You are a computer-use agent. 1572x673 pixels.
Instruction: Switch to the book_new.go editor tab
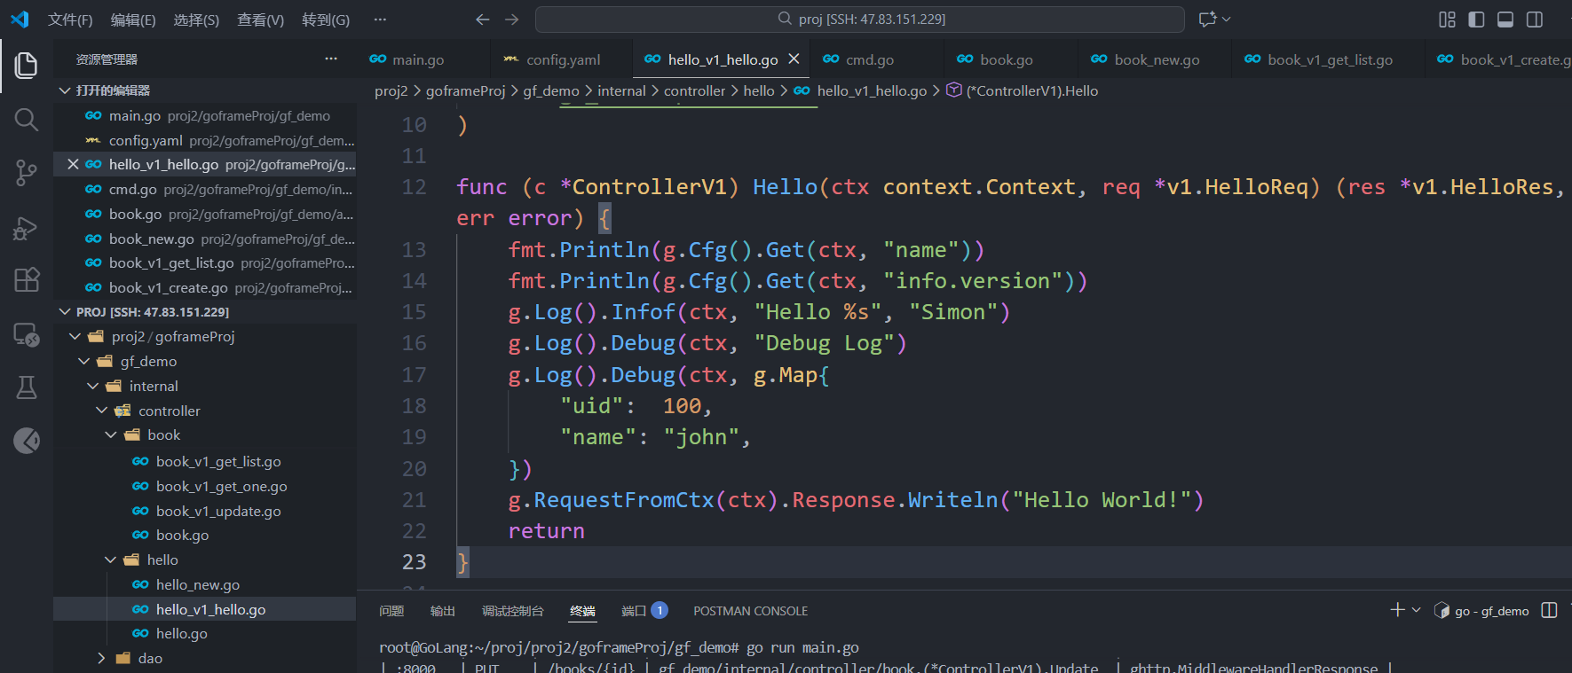click(1157, 59)
